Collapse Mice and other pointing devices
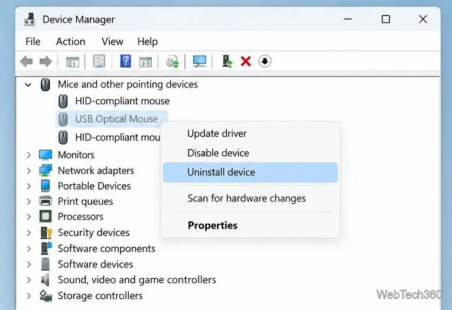This screenshot has height=310, width=452. pyautogui.click(x=28, y=85)
